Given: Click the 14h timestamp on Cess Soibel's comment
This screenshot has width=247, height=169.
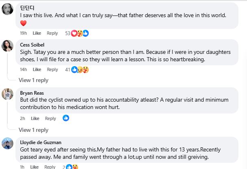Looking at the screenshot, I should 23,70.
